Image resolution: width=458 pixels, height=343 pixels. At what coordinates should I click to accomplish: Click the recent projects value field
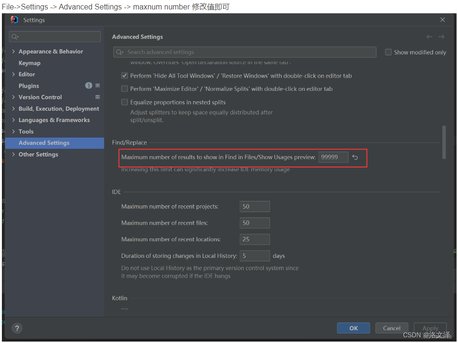[254, 206]
